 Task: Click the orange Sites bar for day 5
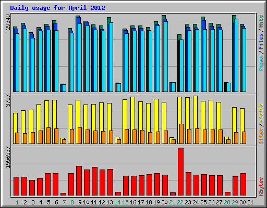tap(48, 136)
